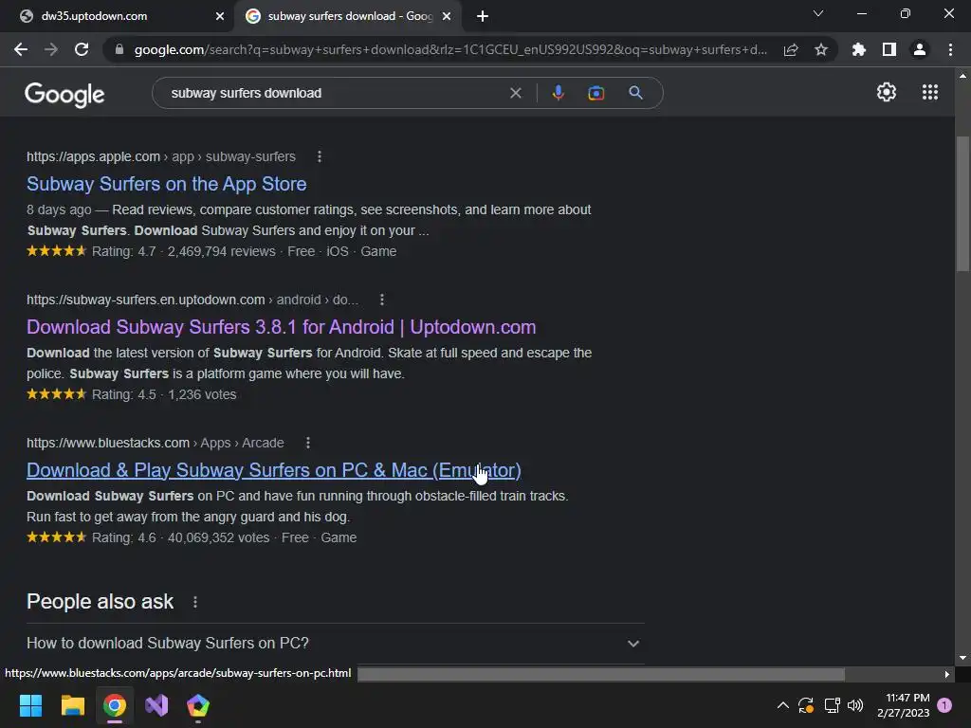Toggle the Chrome side panel
Image resolution: width=971 pixels, height=728 pixels.
click(x=889, y=49)
